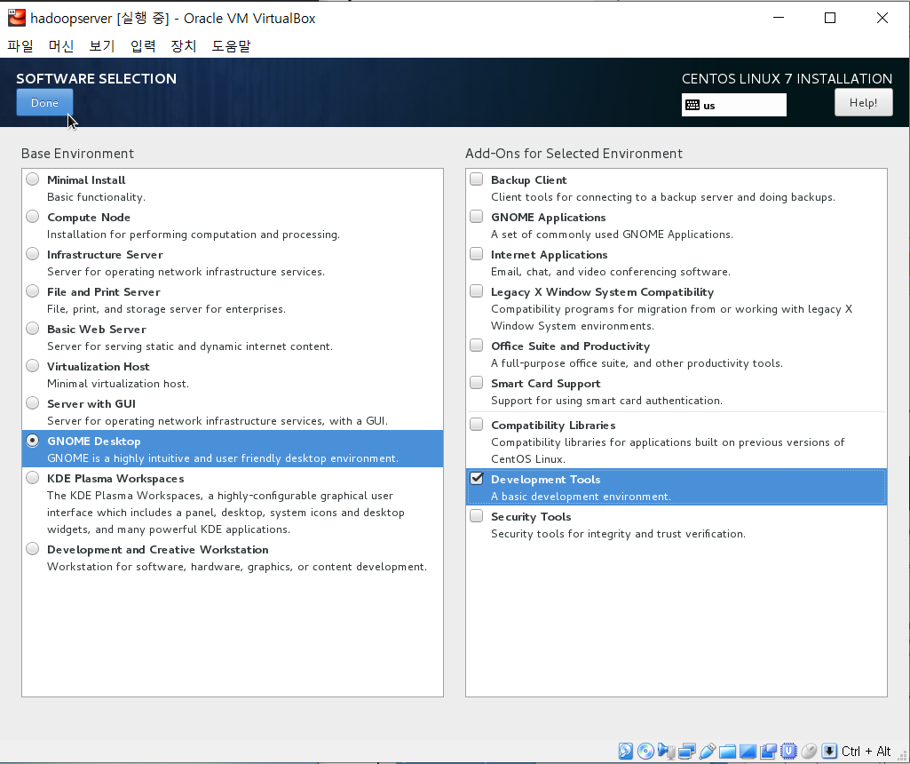Open the 머신 menu
910x764 pixels.
click(61, 46)
